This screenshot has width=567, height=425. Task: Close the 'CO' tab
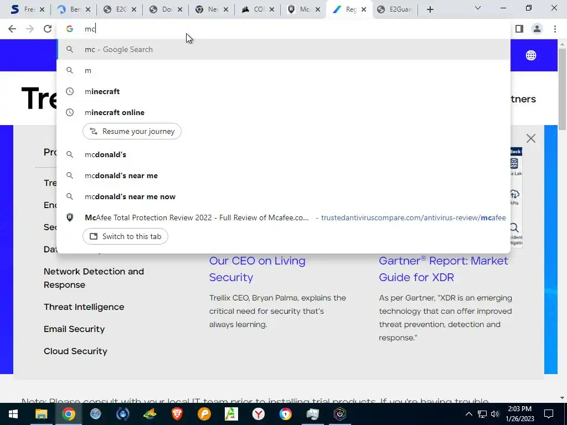pyautogui.click(x=271, y=10)
